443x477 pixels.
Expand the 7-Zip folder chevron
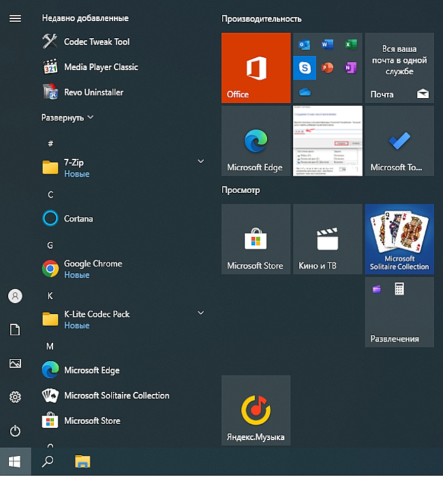tap(201, 161)
